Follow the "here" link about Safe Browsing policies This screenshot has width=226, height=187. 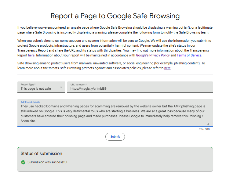coord(167,68)
